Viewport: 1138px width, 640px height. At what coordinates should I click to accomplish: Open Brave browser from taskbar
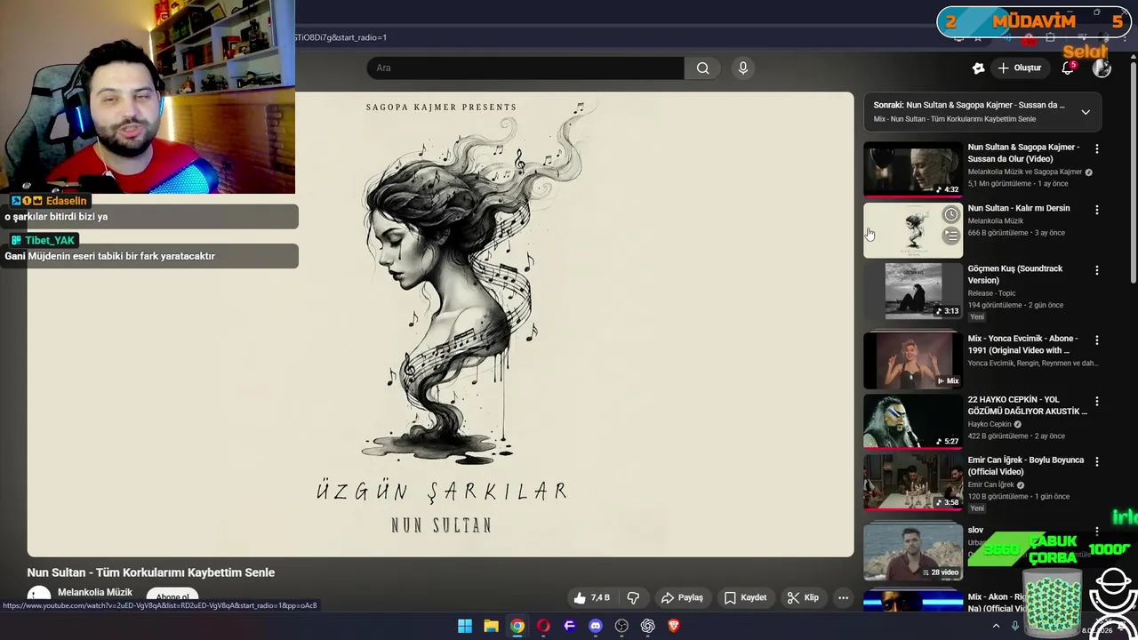coord(674,626)
